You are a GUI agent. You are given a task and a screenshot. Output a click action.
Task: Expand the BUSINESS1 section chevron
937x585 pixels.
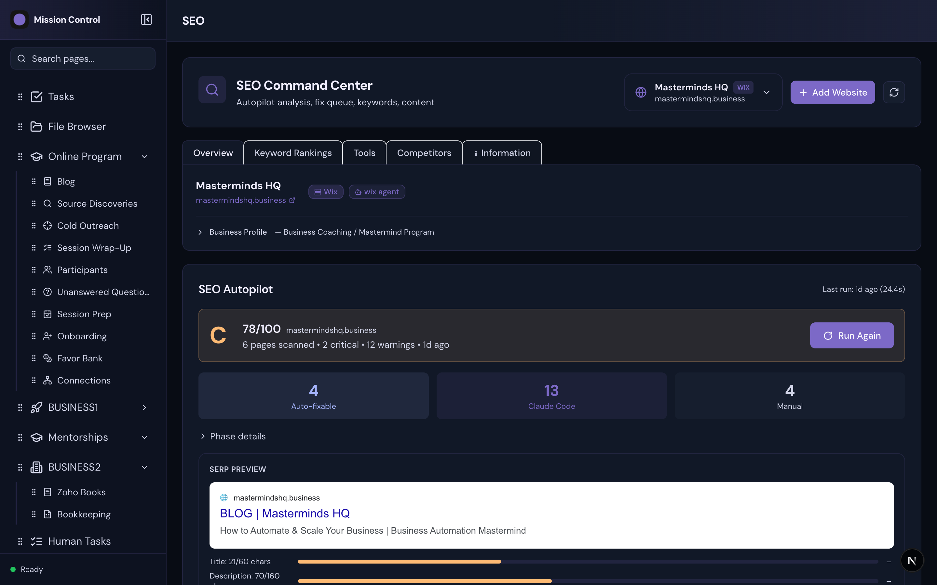click(x=144, y=408)
